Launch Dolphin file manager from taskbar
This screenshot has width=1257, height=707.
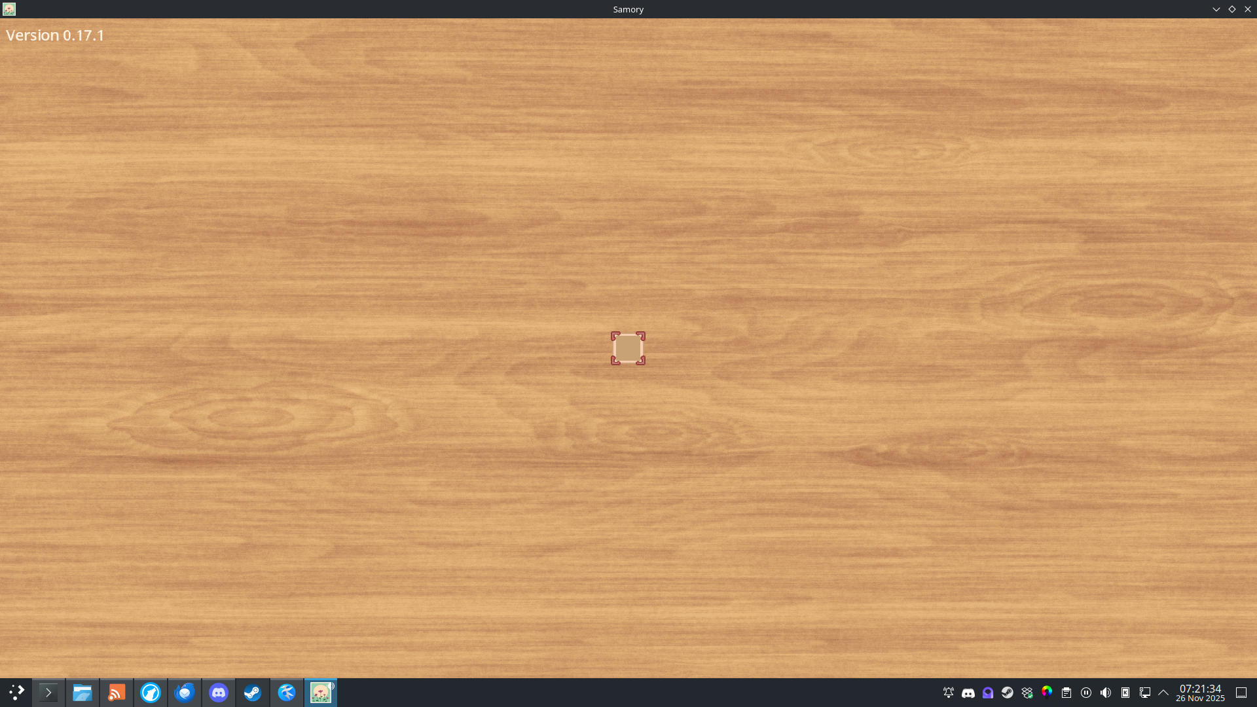[82, 693]
